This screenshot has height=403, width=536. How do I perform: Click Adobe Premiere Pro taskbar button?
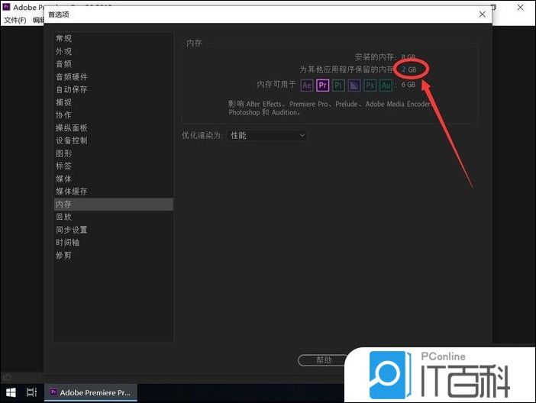[x=91, y=392]
